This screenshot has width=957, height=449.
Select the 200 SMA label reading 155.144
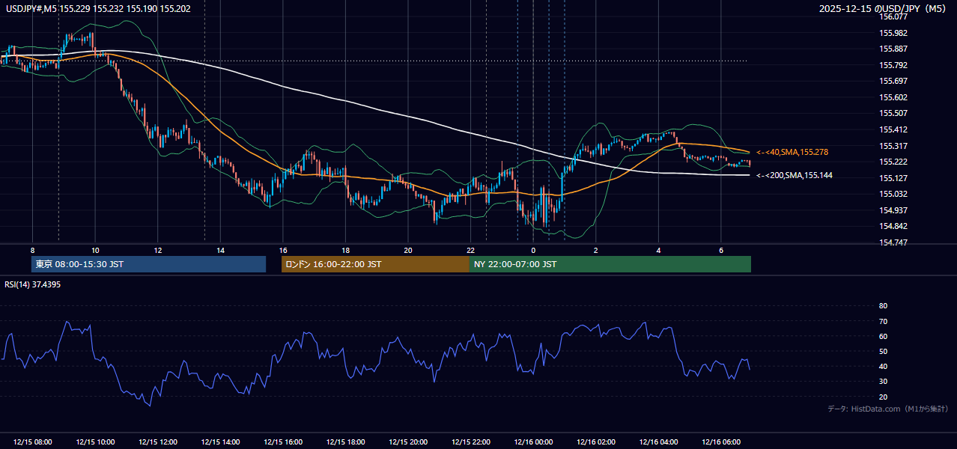(795, 175)
